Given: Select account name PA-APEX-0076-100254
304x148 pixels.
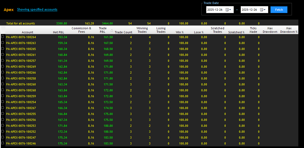Looking at the screenshot, I should click(x=21, y=102).
